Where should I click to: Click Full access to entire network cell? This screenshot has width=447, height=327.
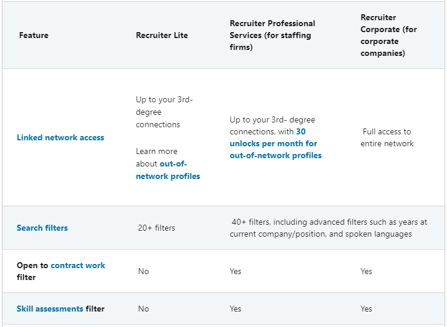387,137
